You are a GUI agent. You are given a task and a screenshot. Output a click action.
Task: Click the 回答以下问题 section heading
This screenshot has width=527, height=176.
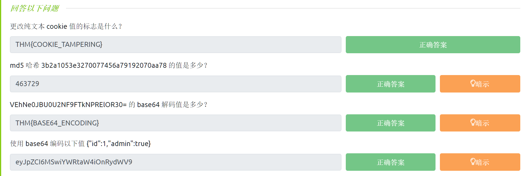tap(34, 8)
